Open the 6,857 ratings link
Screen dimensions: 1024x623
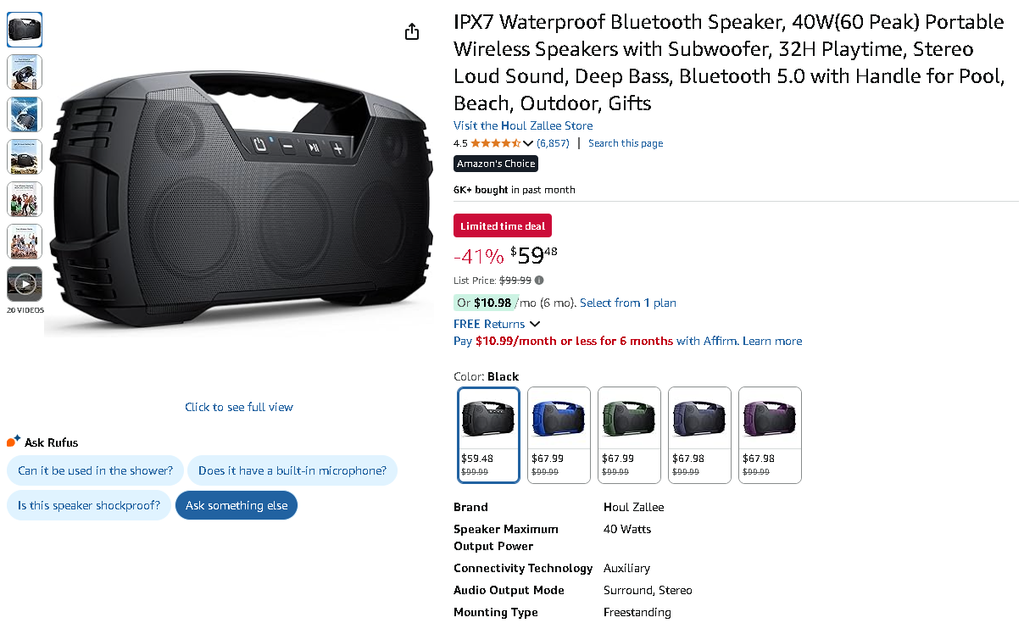(x=553, y=143)
